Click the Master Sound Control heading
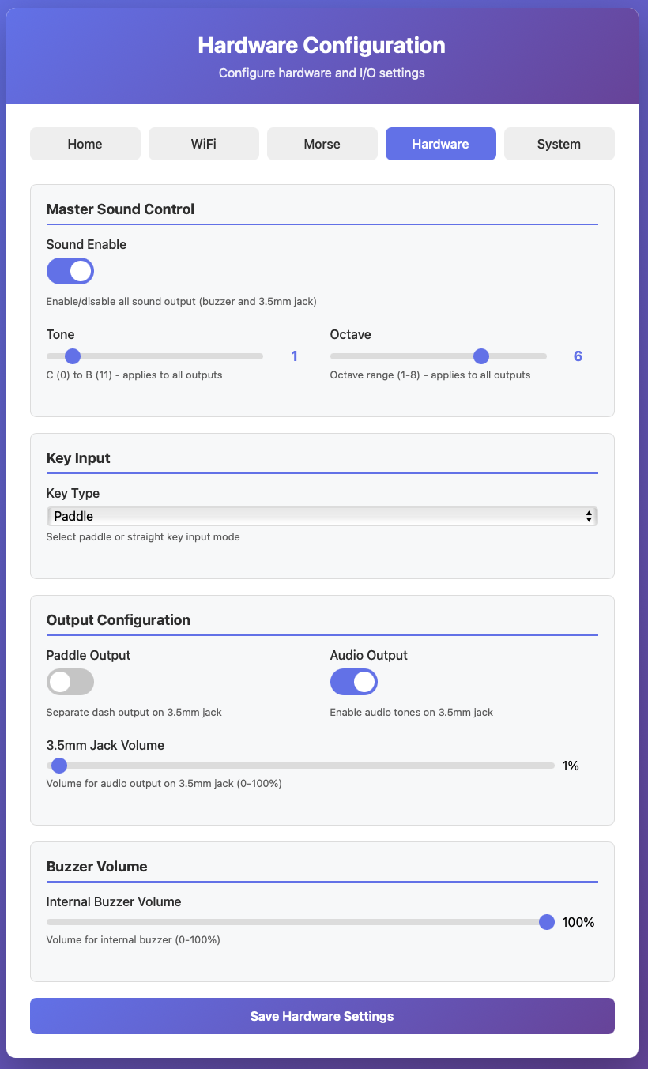Screen dimensions: 648x1069 pos(120,209)
